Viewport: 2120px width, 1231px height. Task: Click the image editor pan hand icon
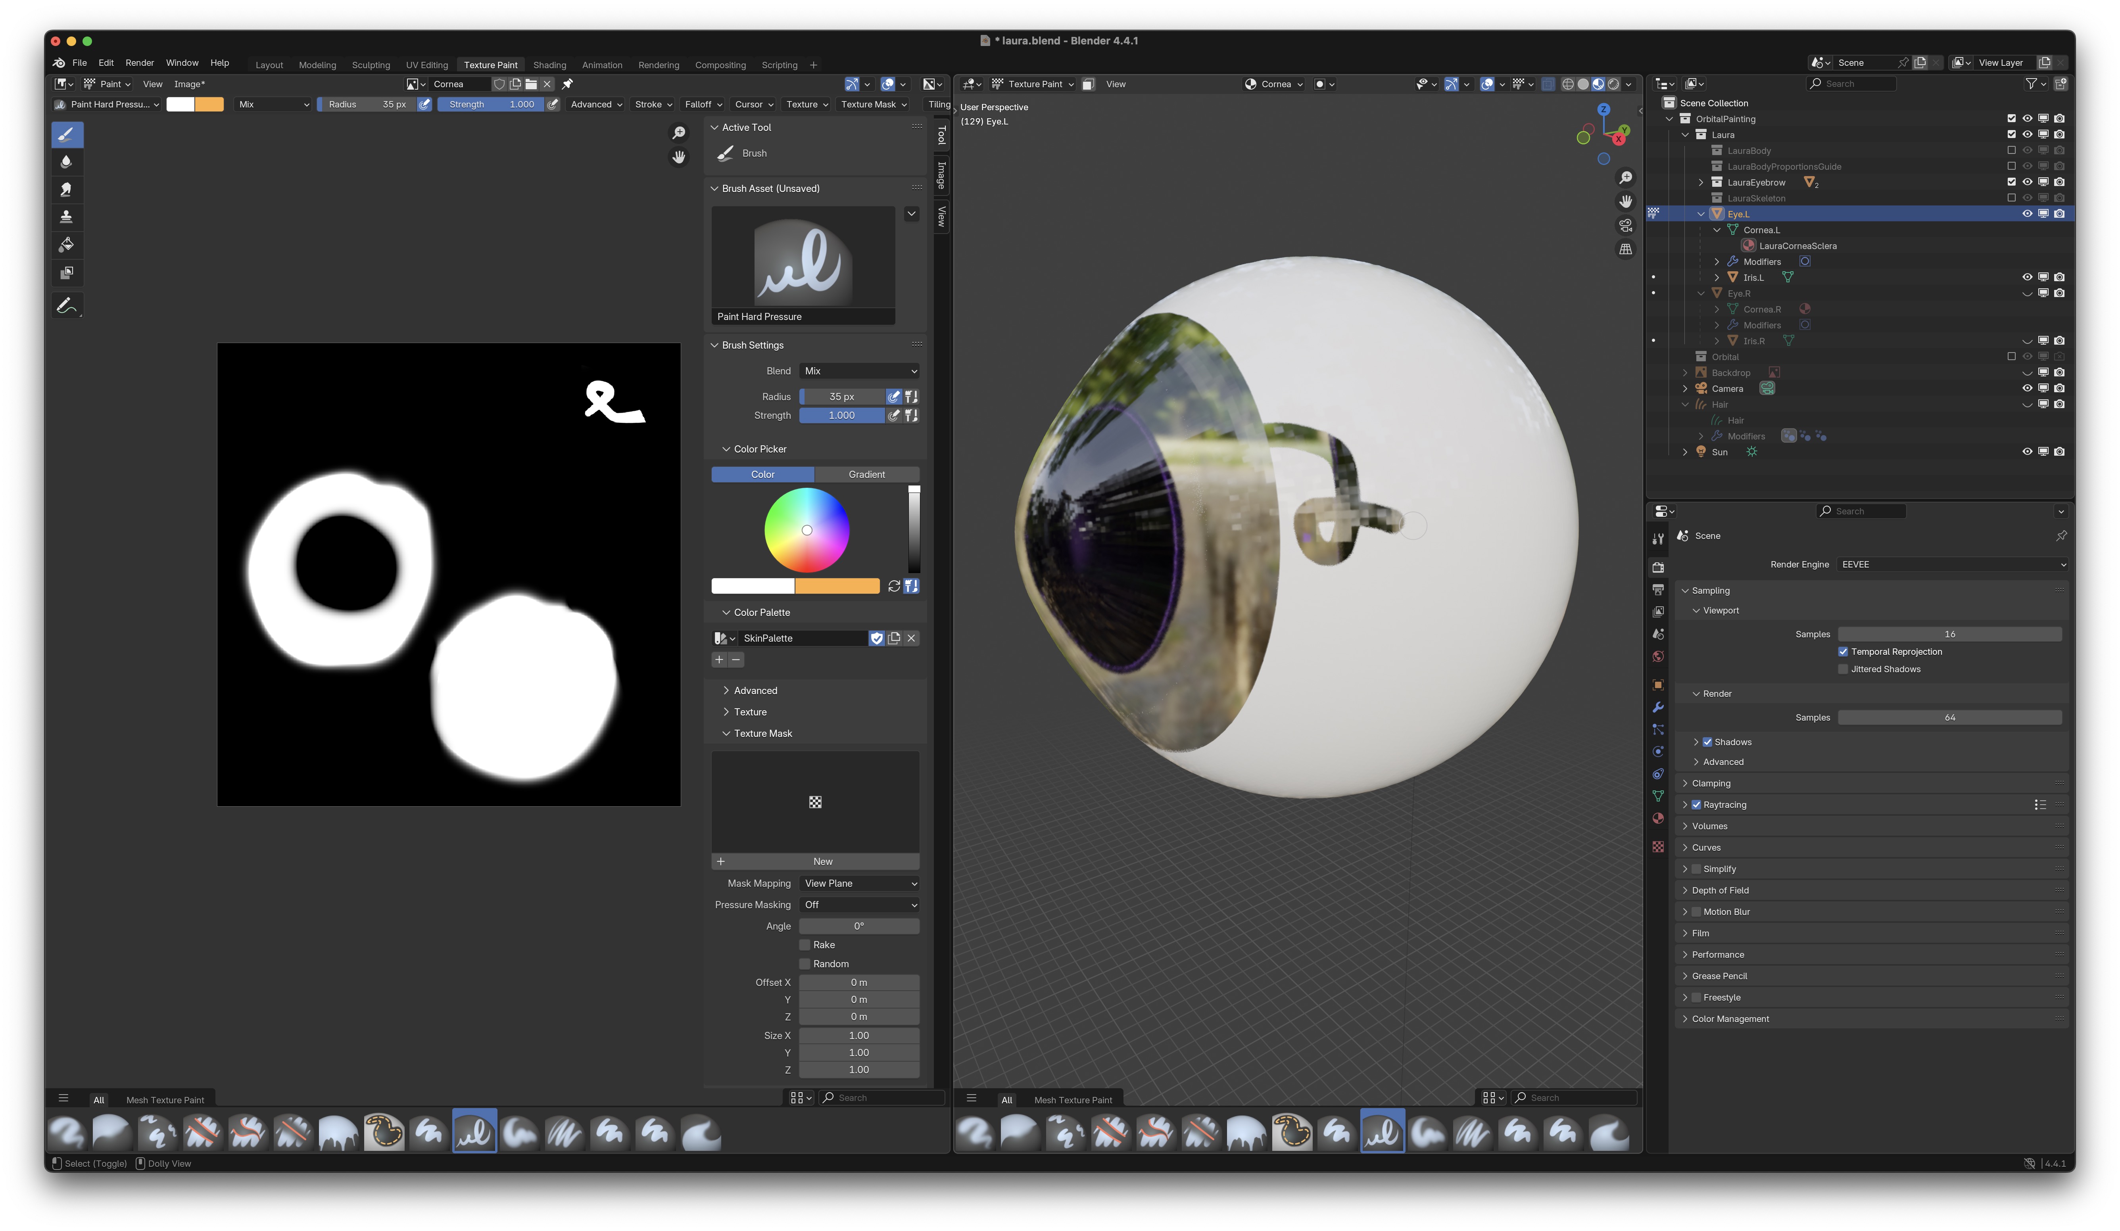click(x=679, y=157)
